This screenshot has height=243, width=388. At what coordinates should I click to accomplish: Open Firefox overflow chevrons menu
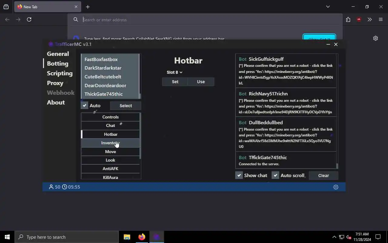tap(370, 19)
